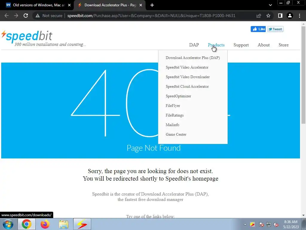The height and width of the screenshot is (230, 306).
Task: Click the scrollbar up arrow
Action: pyautogui.click(x=303, y=24)
